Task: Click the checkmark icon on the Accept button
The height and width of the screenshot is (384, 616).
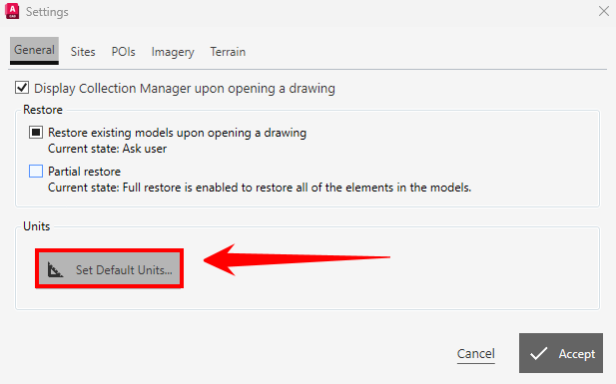Action: [538, 353]
